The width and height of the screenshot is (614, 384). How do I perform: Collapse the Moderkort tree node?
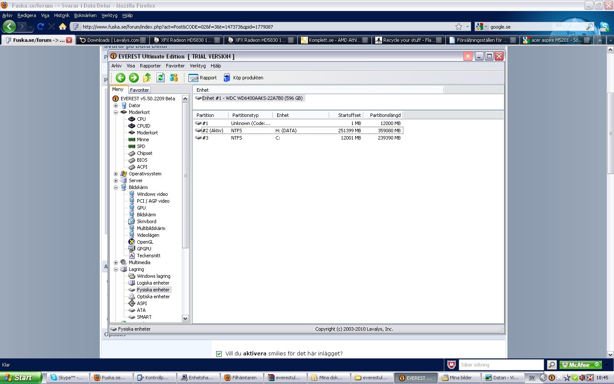116,112
